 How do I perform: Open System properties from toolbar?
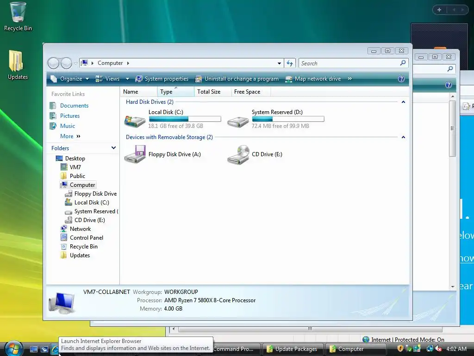click(162, 79)
